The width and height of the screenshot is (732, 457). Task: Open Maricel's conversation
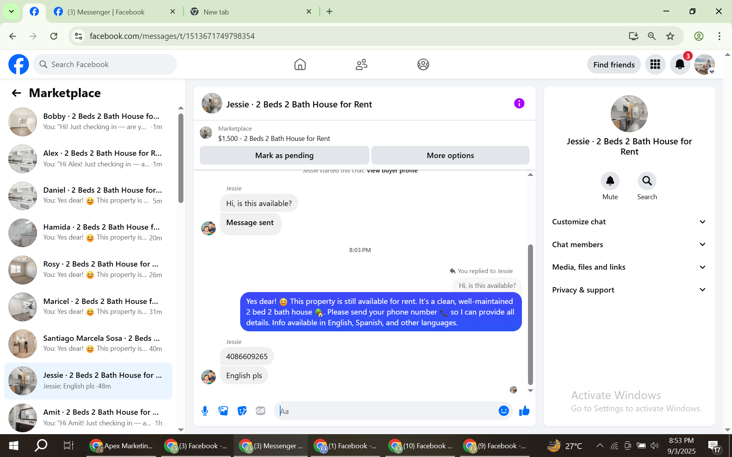(x=88, y=307)
